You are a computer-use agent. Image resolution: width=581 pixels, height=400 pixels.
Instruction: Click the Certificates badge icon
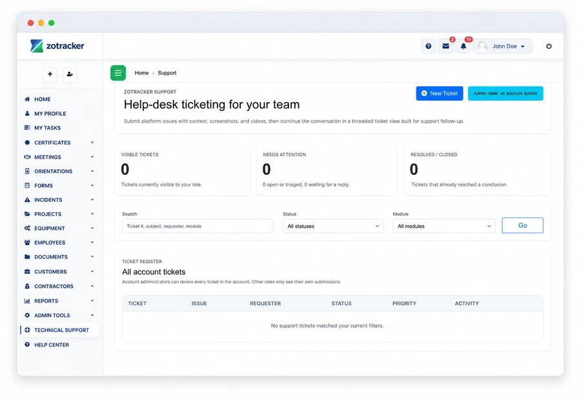click(x=27, y=143)
